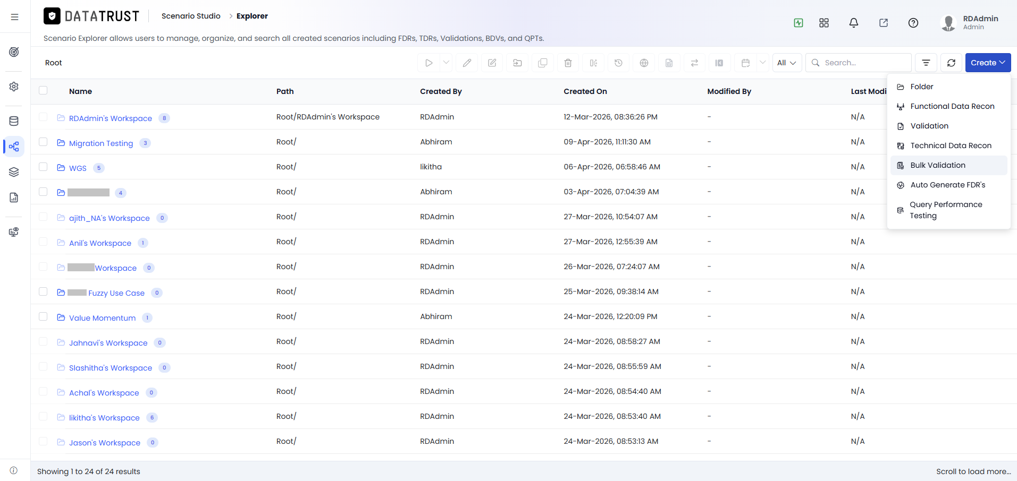This screenshot has height=481, width=1017.
Task: Click the delete trash icon in toolbar
Action: point(568,63)
